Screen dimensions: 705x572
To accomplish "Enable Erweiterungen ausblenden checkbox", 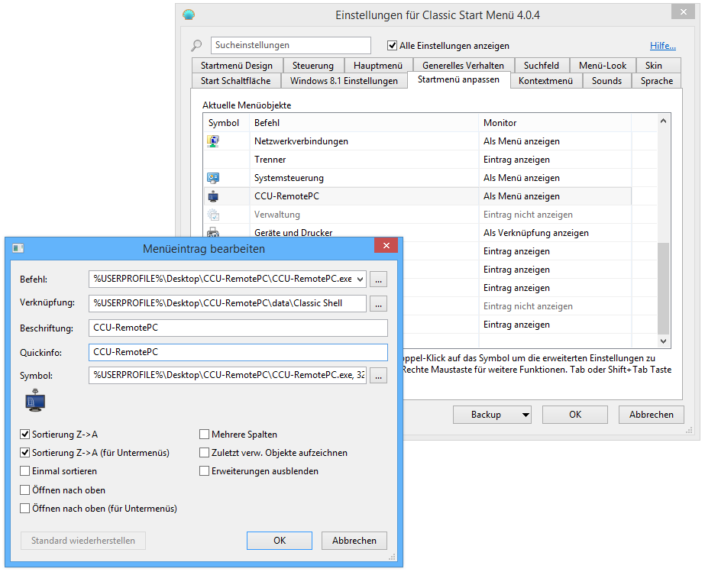I will click(x=204, y=471).
